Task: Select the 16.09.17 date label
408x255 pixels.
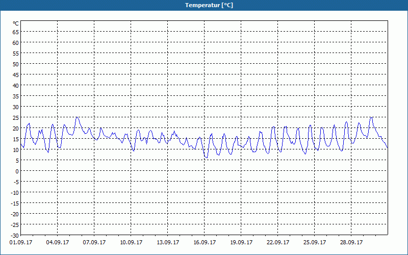Action: coord(205,242)
